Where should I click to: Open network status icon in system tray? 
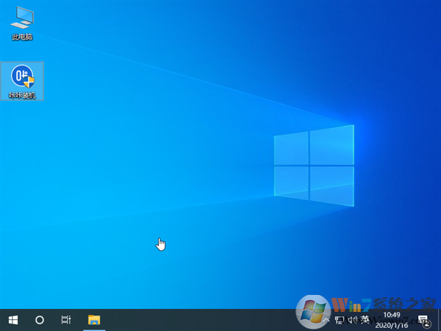[x=340, y=320]
